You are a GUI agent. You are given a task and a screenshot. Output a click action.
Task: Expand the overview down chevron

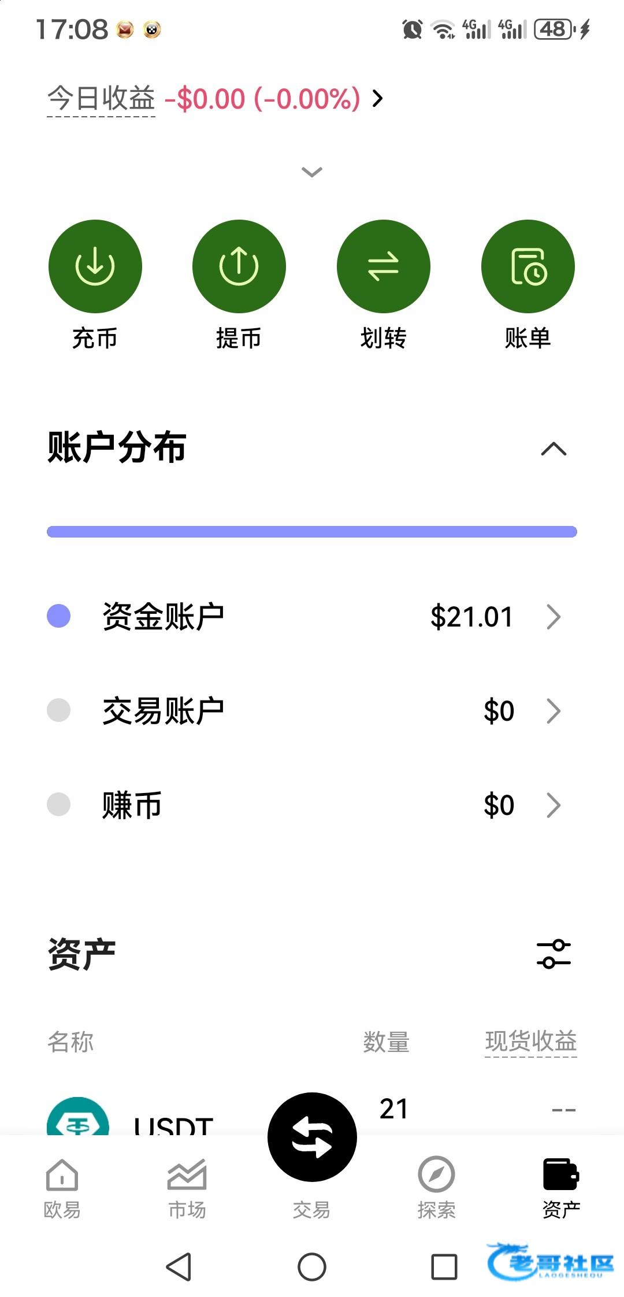point(312,172)
